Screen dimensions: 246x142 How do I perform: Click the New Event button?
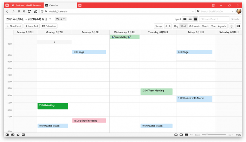pos(14,26)
